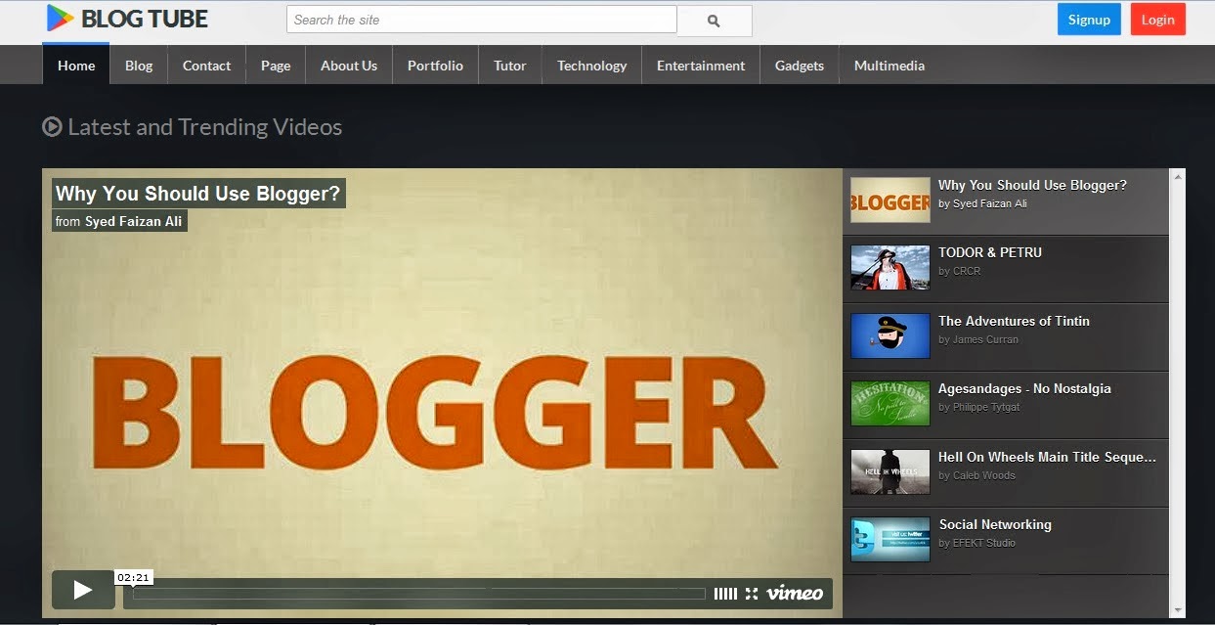The height and width of the screenshot is (625, 1215).
Task: Click playlist title The Adventures of Tintin
Action: (1014, 321)
